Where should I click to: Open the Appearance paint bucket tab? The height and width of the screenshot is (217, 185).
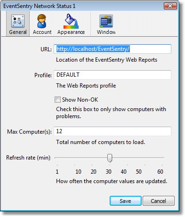71,24
